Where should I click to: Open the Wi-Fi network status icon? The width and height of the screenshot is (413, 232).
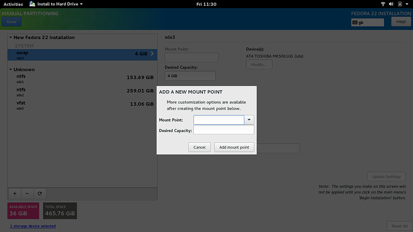381,4
